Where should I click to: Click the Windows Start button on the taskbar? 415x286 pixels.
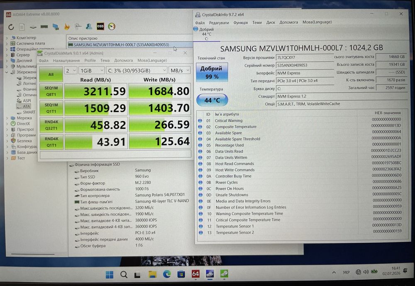coord(110,275)
